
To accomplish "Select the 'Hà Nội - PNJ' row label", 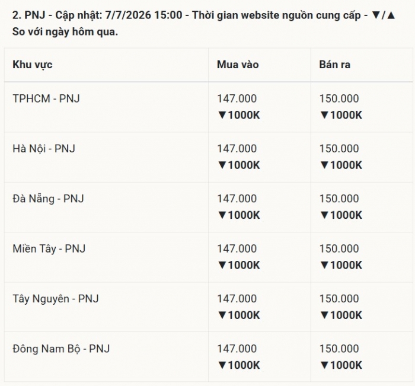I will click(x=44, y=148).
